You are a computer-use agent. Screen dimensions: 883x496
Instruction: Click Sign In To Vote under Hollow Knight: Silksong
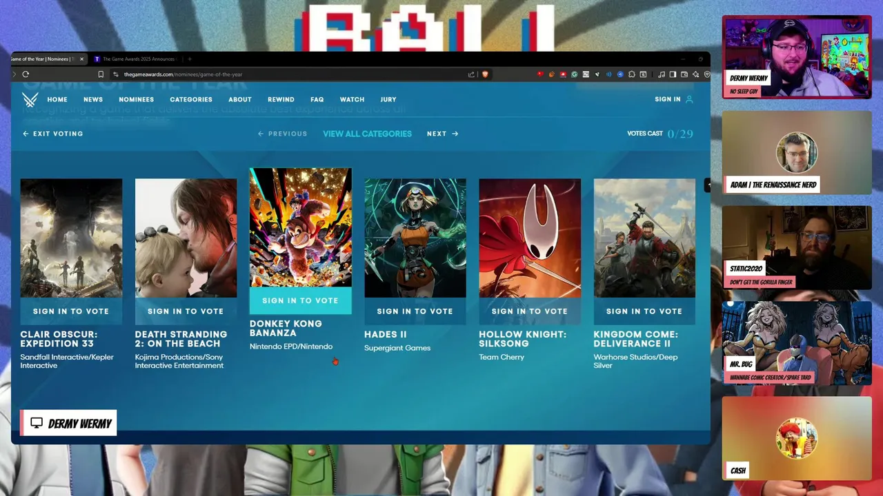(530, 311)
